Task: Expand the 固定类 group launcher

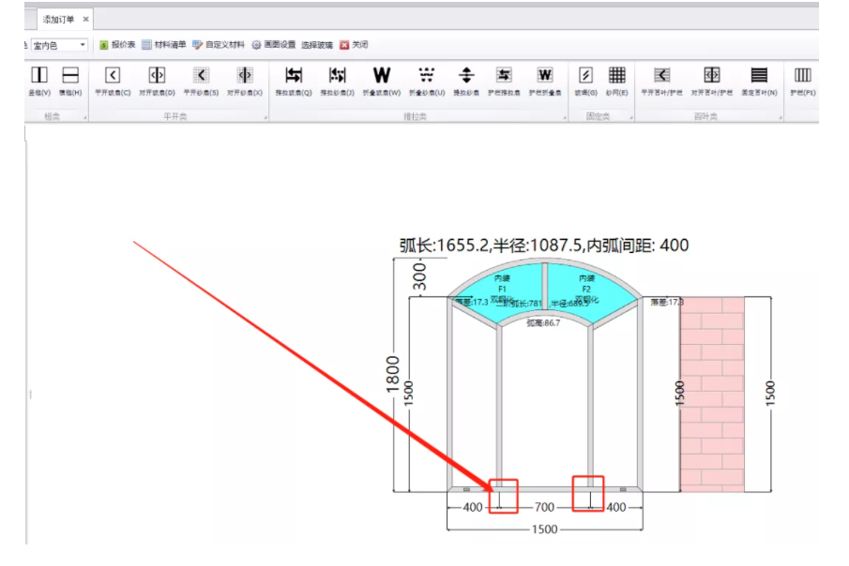Action: (629, 118)
